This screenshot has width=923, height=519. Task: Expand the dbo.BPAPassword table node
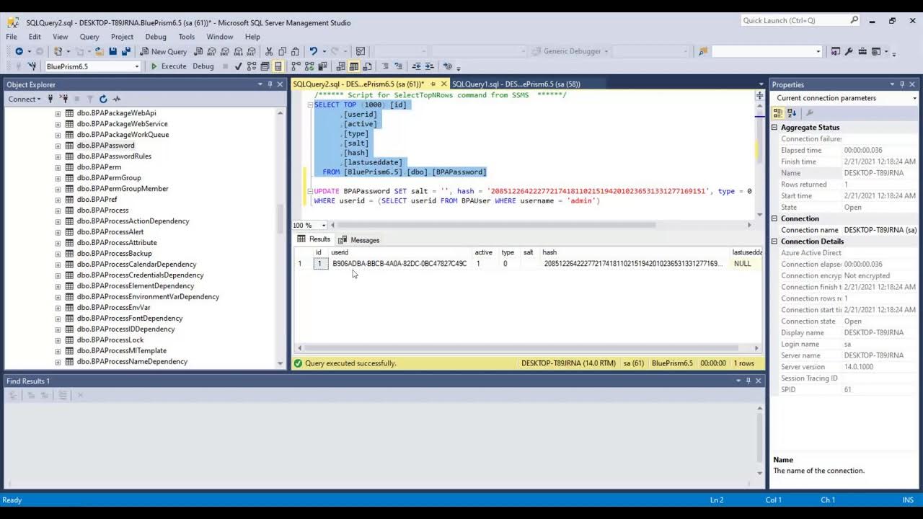58,146
